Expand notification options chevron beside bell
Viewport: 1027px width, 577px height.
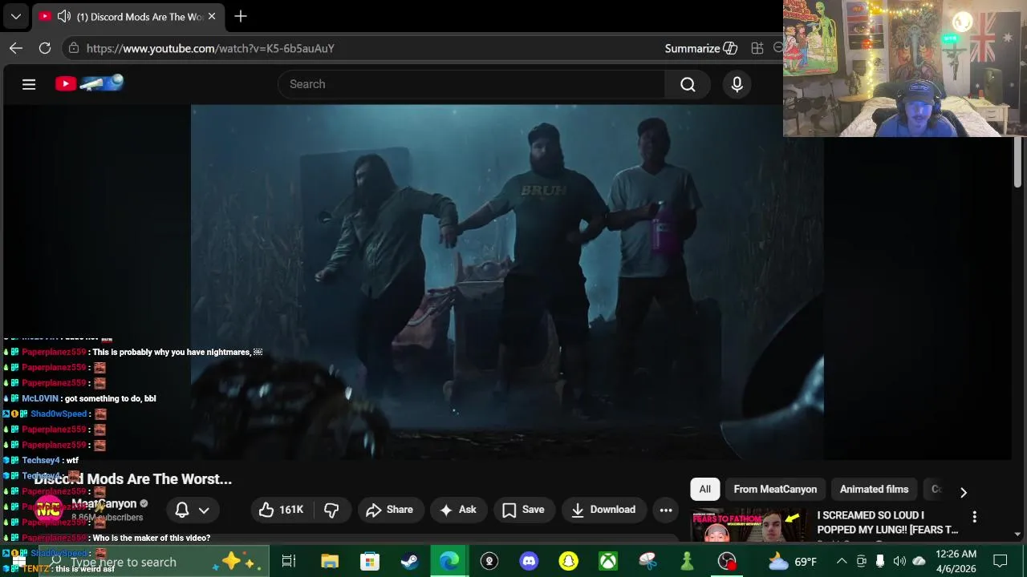(204, 510)
